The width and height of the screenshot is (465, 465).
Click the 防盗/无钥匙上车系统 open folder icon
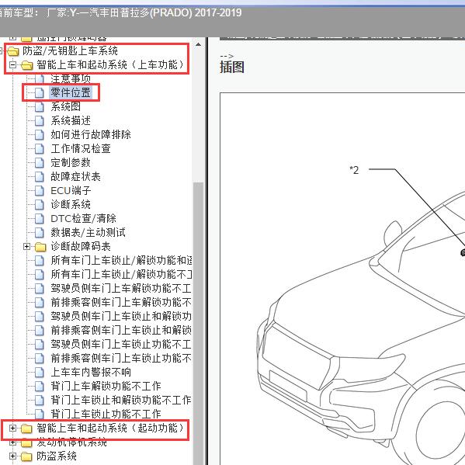pos(12,51)
